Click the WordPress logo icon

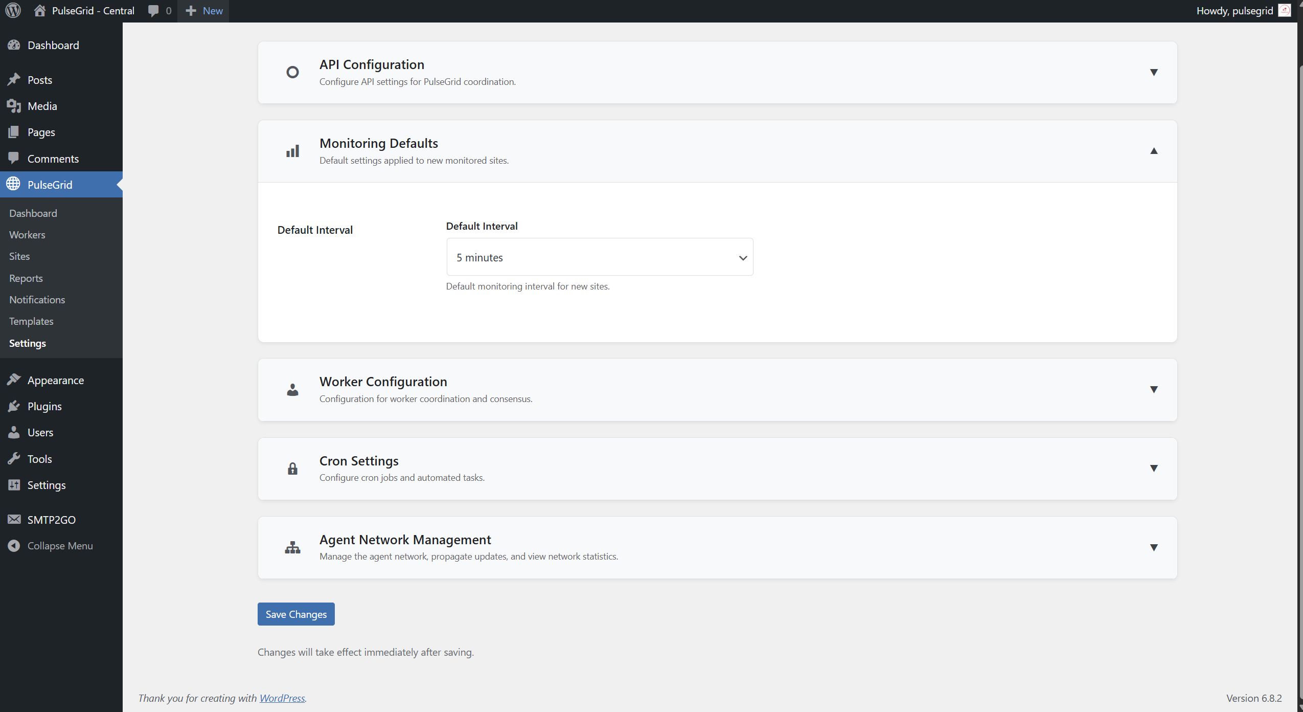[x=13, y=10]
